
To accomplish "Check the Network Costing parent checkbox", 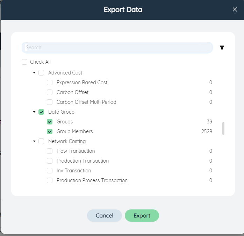I will coord(41,141).
